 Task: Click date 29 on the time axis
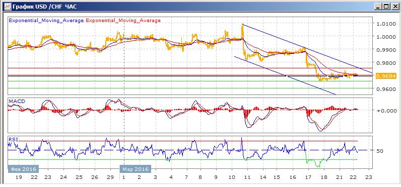[110, 177]
